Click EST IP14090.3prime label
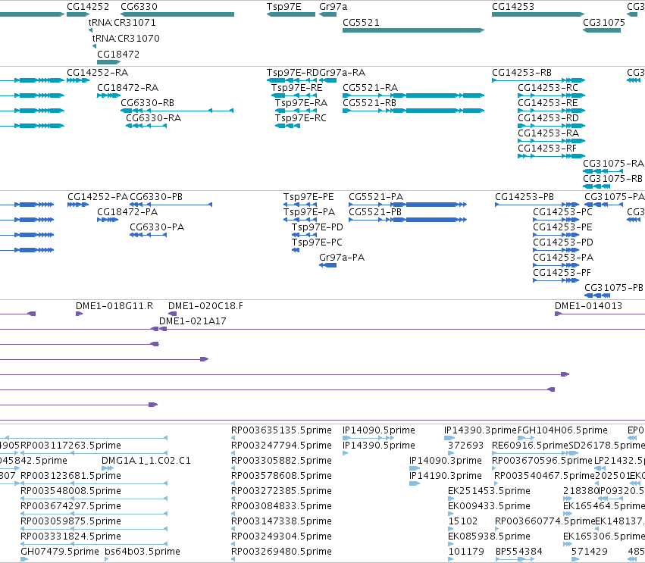Screen dimensions: 645x563 point(446,461)
